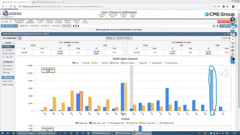The width and height of the screenshot is (240, 135).
Task: Open the Settings dropdown
Action: click(110, 38)
